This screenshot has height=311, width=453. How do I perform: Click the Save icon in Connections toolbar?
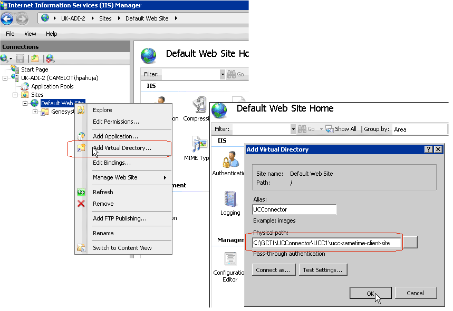point(20,58)
